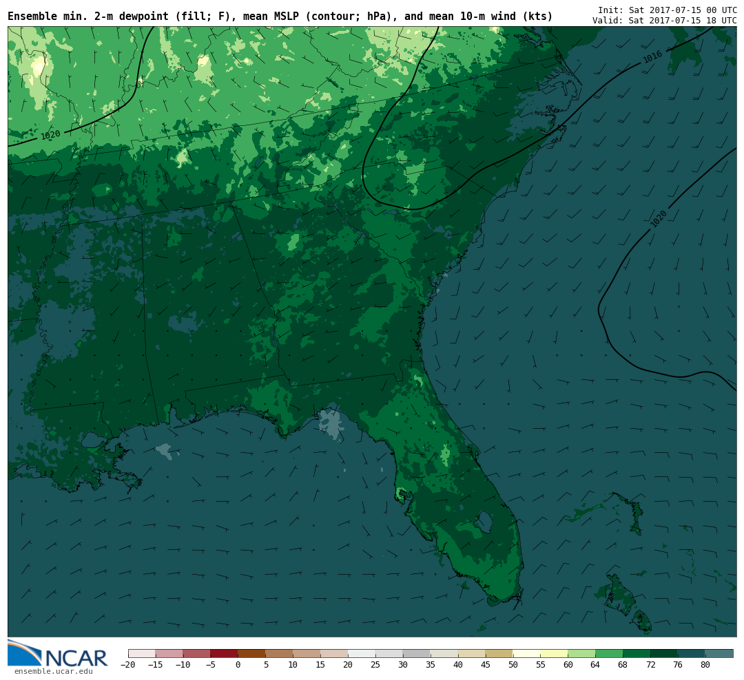Pick the green swatch between 68 and 72
This screenshot has height=680, width=744.
coord(637,653)
